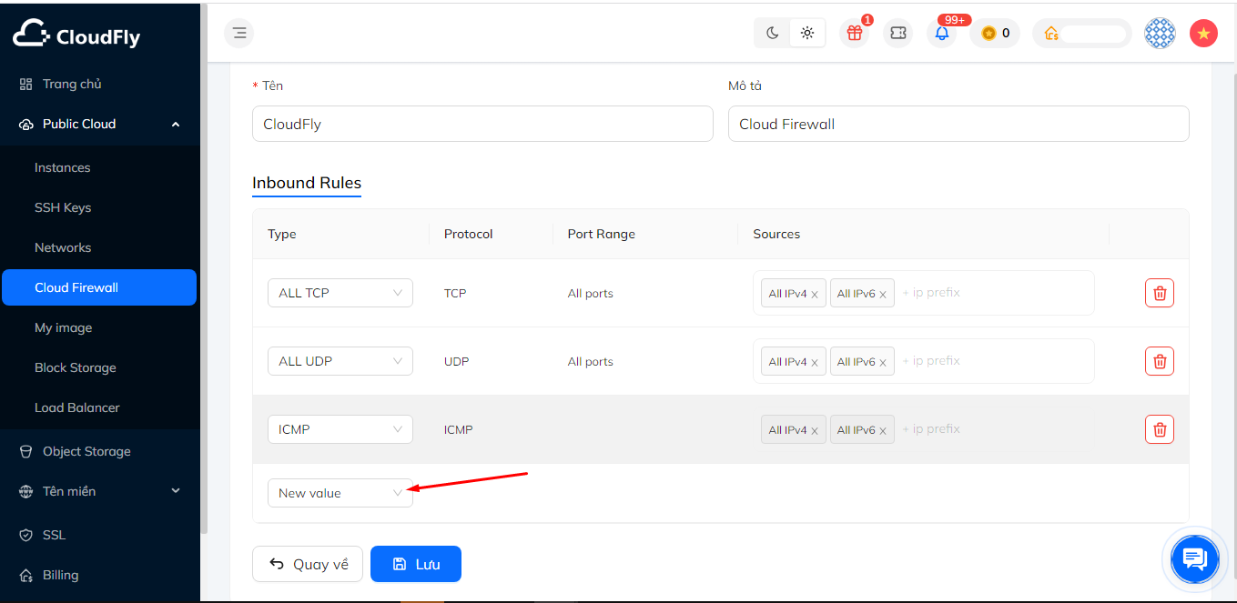
Task: Click the coin balance indicator
Action: [995, 34]
